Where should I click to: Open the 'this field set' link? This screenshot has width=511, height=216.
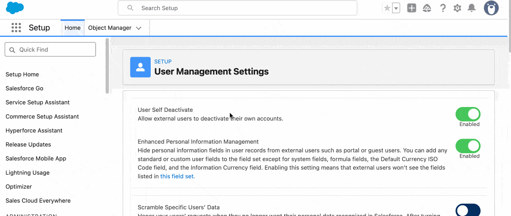tap(178, 176)
